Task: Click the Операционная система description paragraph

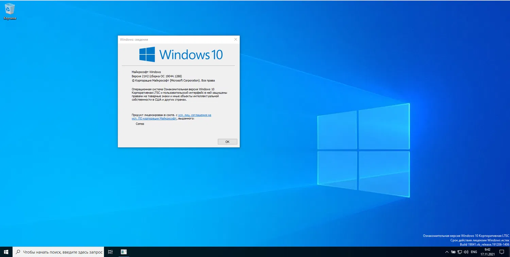Action: (x=180, y=94)
